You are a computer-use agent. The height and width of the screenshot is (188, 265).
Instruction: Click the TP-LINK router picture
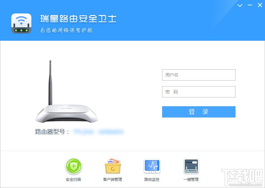click(66, 91)
